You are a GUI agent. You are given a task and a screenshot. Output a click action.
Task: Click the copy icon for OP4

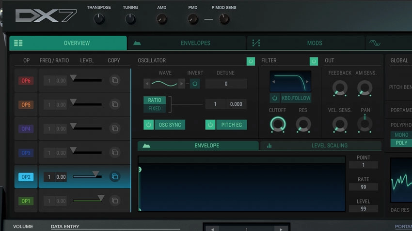tap(115, 129)
